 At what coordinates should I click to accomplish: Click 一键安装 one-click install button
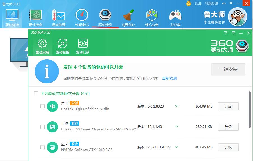228,69
